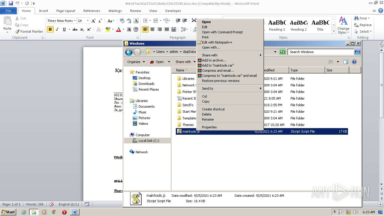Screen dimensions: 384x216
Task: Choose Open in the context menu
Action: pos(230,22)
